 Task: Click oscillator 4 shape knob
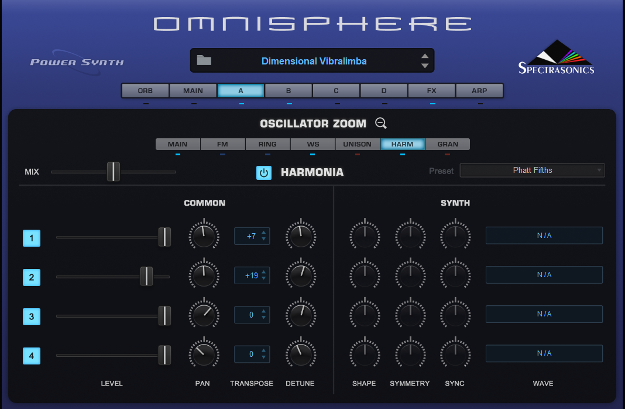pyautogui.click(x=365, y=353)
